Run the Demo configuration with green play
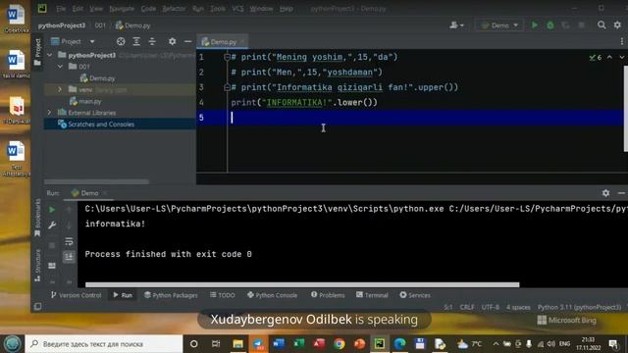The height and width of the screenshot is (353, 628). click(x=534, y=25)
